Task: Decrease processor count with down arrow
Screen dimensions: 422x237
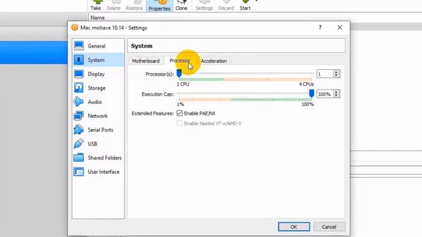Action: [x=336, y=76]
